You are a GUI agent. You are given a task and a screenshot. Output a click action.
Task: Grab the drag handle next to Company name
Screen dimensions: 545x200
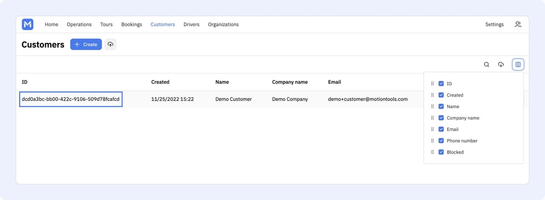(432, 118)
